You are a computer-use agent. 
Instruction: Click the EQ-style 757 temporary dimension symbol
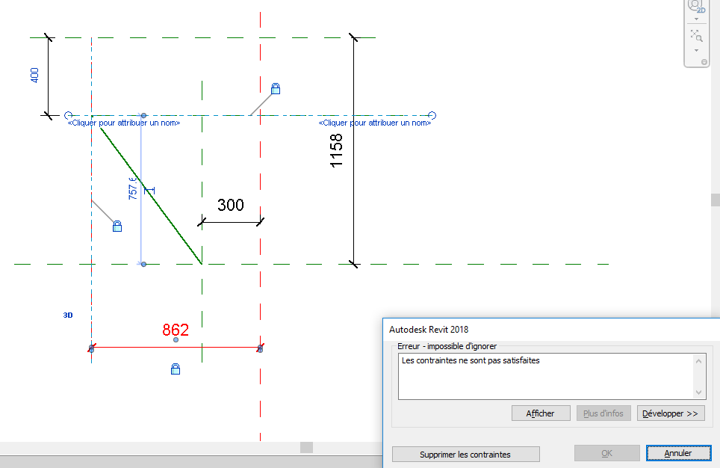(x=149, y=191)
